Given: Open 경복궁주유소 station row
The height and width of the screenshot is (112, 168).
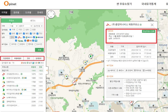Looking at the screenshot, I should pos(22,101).
